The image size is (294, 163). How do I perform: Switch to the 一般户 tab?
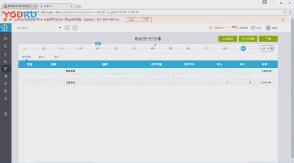[56, 56]
